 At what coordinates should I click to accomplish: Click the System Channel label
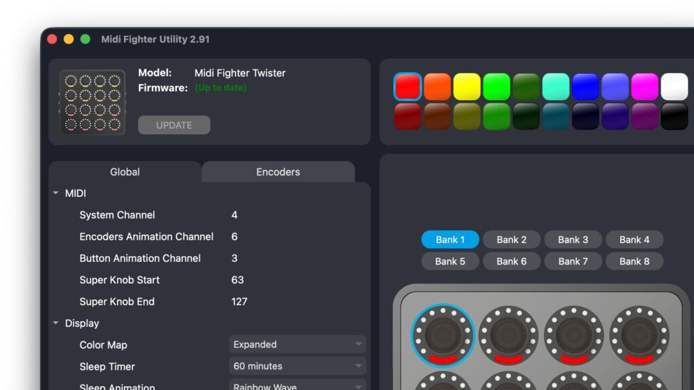117,215
